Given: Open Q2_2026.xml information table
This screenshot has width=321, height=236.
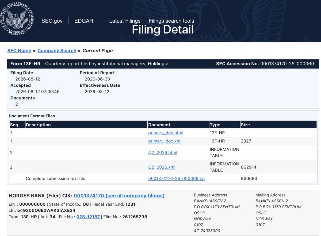Looking at the screenshot, I should 162,167.
